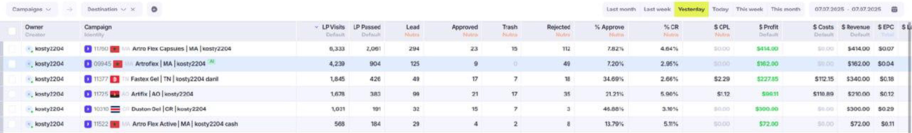The width and height of the screenshot is (912, 133).
Task: Click the round add-grouping icon after Destination
Action: 154,10
